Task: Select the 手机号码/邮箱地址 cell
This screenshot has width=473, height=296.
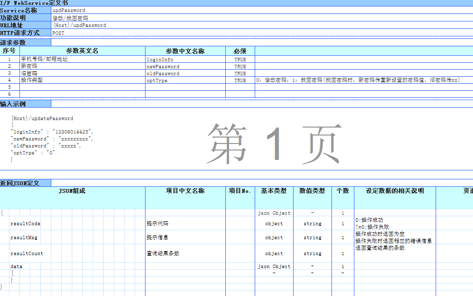Action: (x=82, y=59)
